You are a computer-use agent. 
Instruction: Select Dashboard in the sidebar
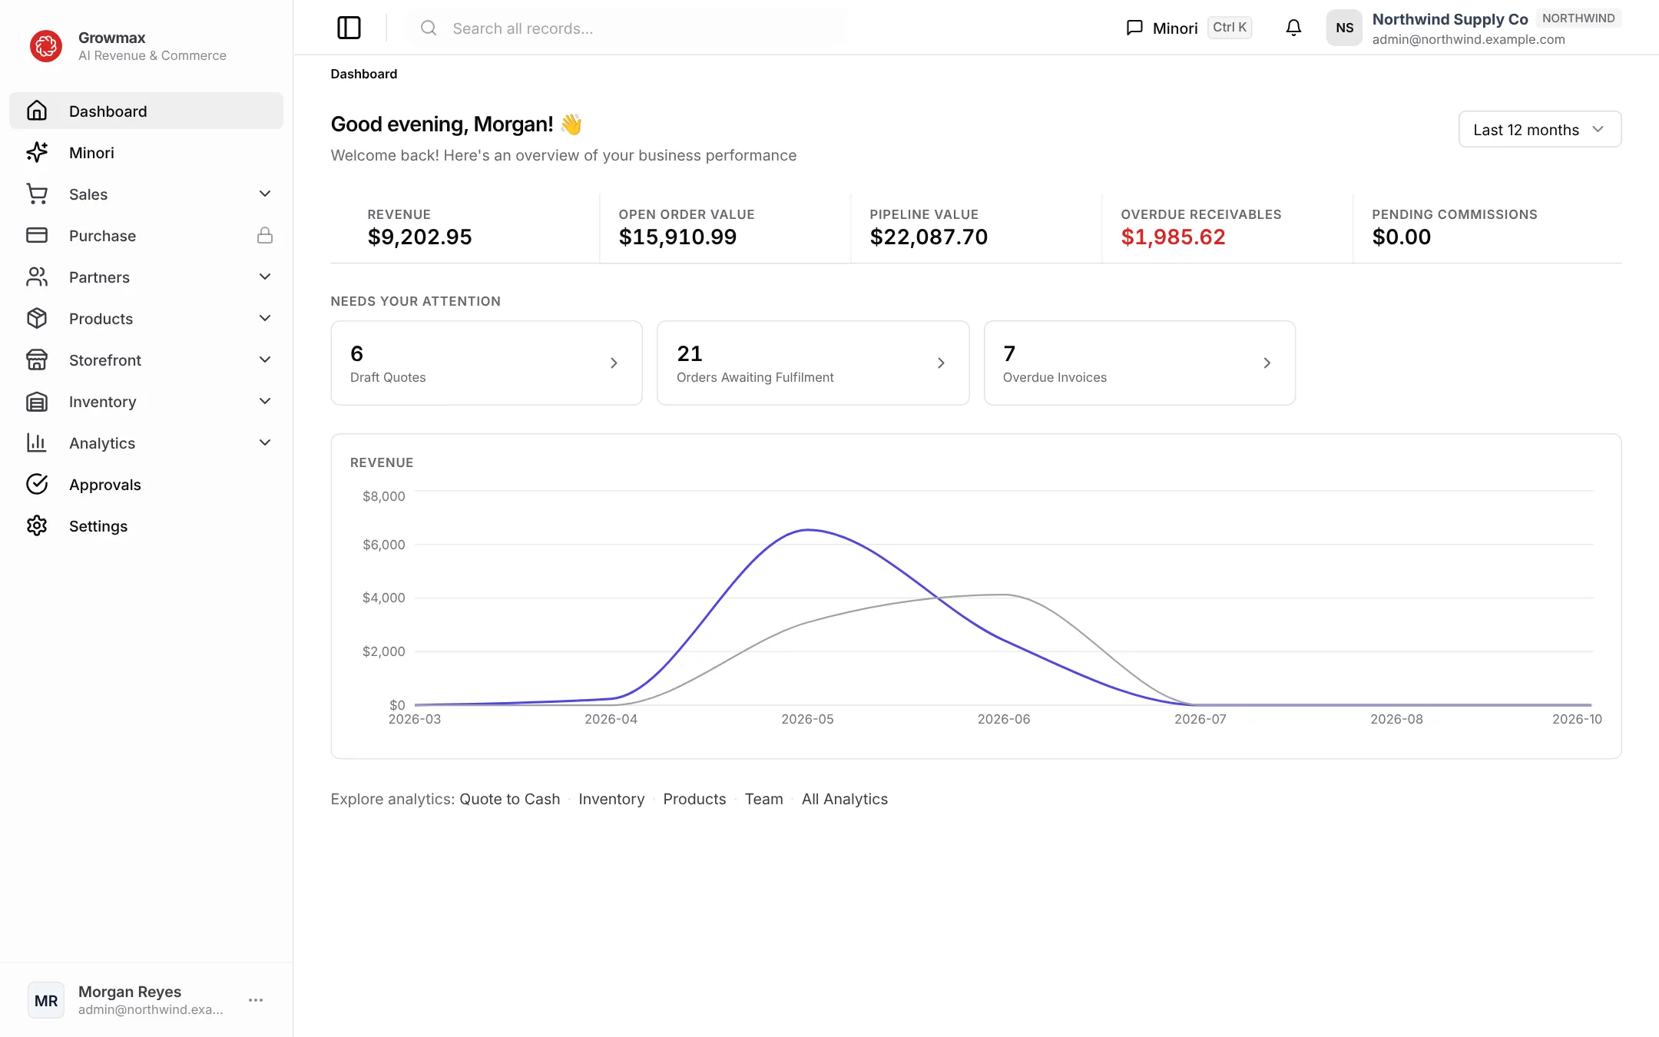click(x=146, y=111)
